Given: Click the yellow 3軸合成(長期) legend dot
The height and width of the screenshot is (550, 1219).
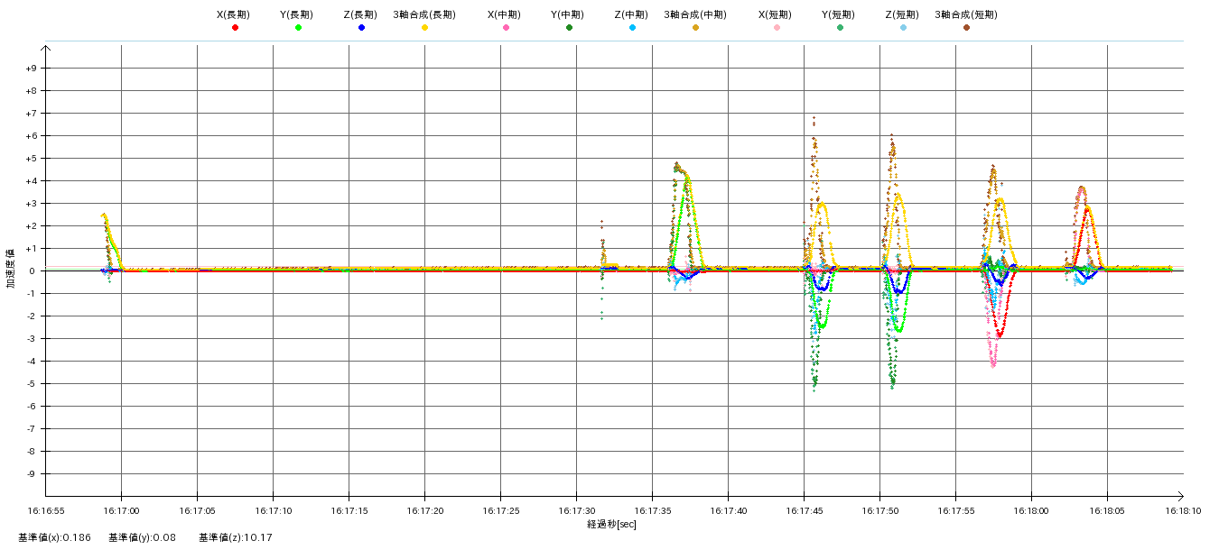Looking at the screenshot, I should click(x=424, y=28).
